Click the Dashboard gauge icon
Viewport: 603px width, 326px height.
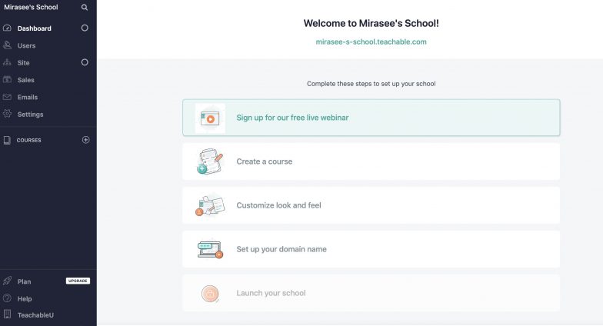pos(7,28)
